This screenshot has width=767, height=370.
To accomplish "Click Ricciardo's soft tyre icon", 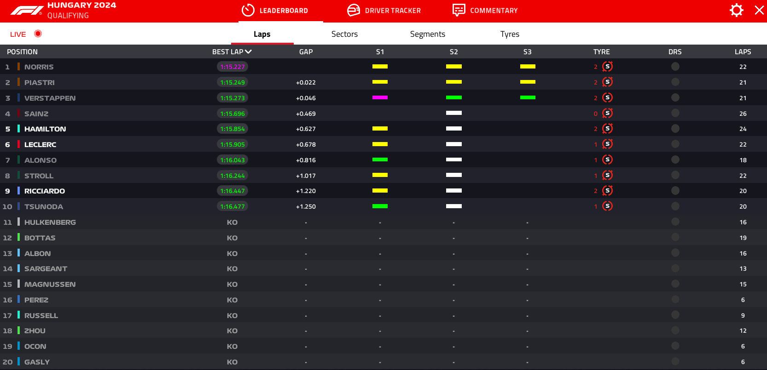I will [608, 191].
